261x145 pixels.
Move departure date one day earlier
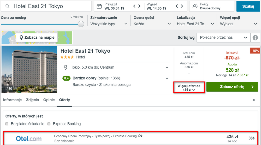pos(177,6)
